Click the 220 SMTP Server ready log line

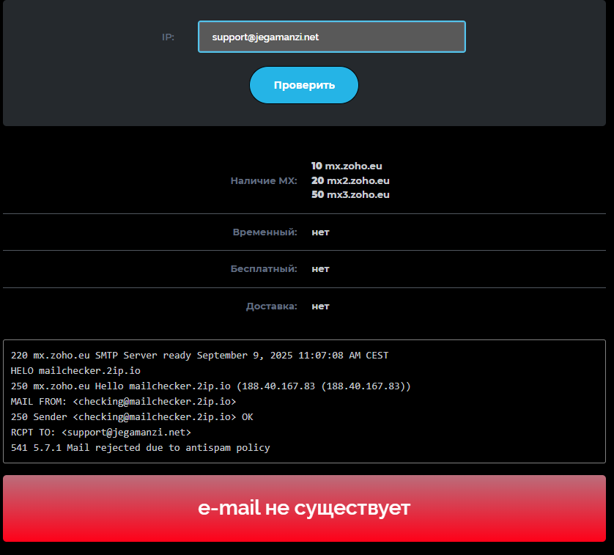[199, 355]
